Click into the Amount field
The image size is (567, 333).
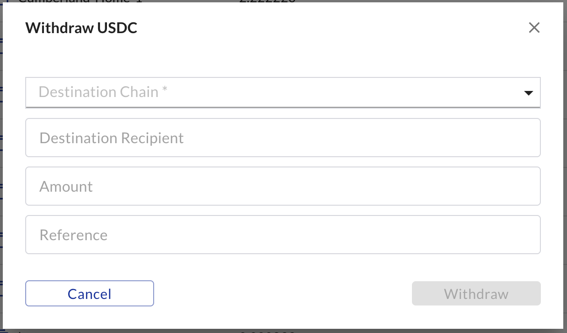[x=283, y=186]
